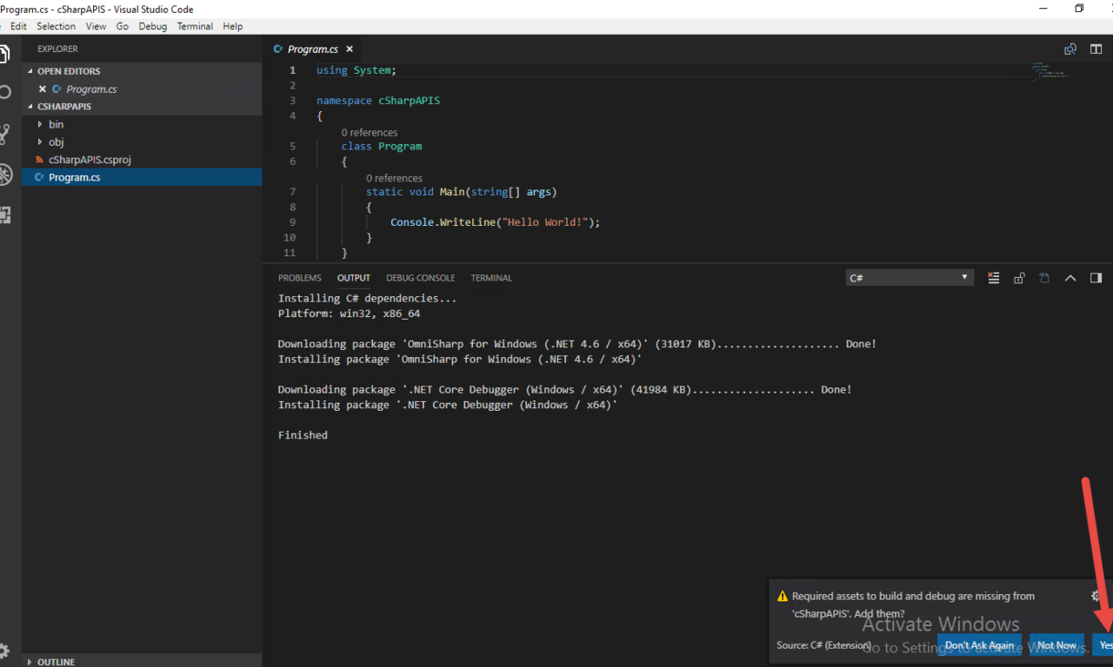
Task: Click 'Installing C# dependencies...' output line
Action: [x=367, y=299]
